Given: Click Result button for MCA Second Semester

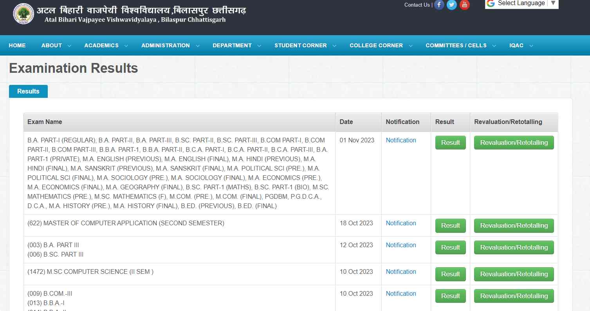Looking at the screenshot, I should coord(450,225).
